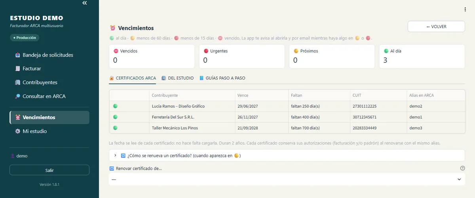The height and width of the screenshot is (198, 475).
Task: Click CUIT 20283334449
Action: click(365, 128)
